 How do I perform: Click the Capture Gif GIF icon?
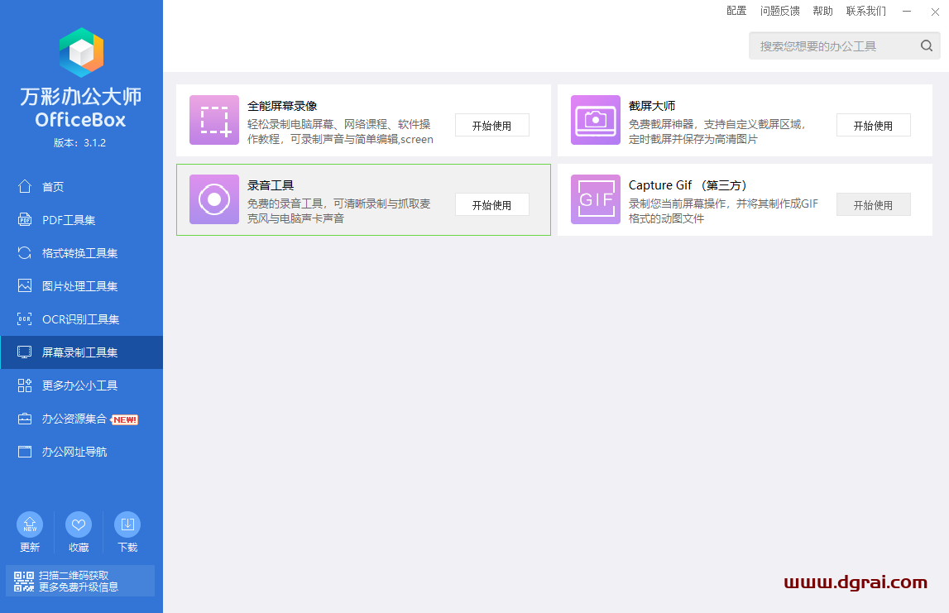click(596, 199)
